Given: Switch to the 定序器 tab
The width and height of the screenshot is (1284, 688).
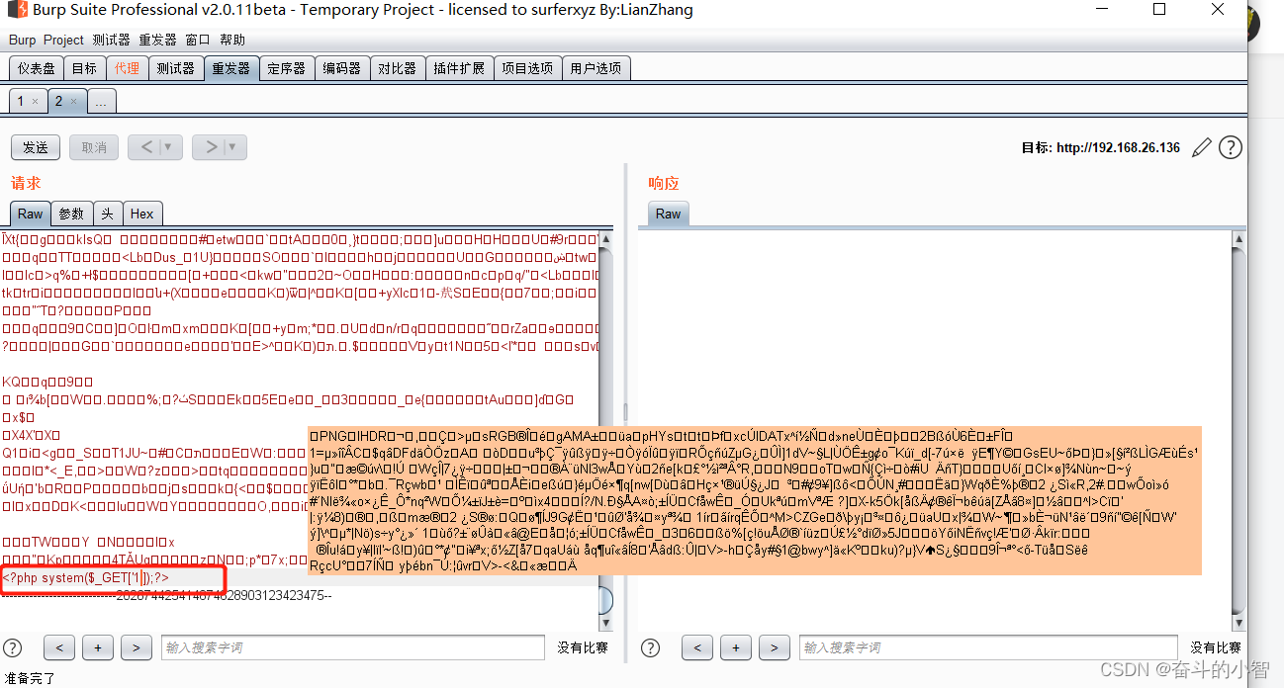Looking at the screenshot, I should point(287,68).
